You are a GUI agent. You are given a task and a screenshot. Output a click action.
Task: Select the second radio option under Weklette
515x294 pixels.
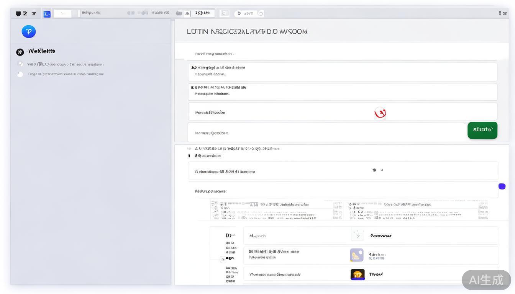(20, 74)
